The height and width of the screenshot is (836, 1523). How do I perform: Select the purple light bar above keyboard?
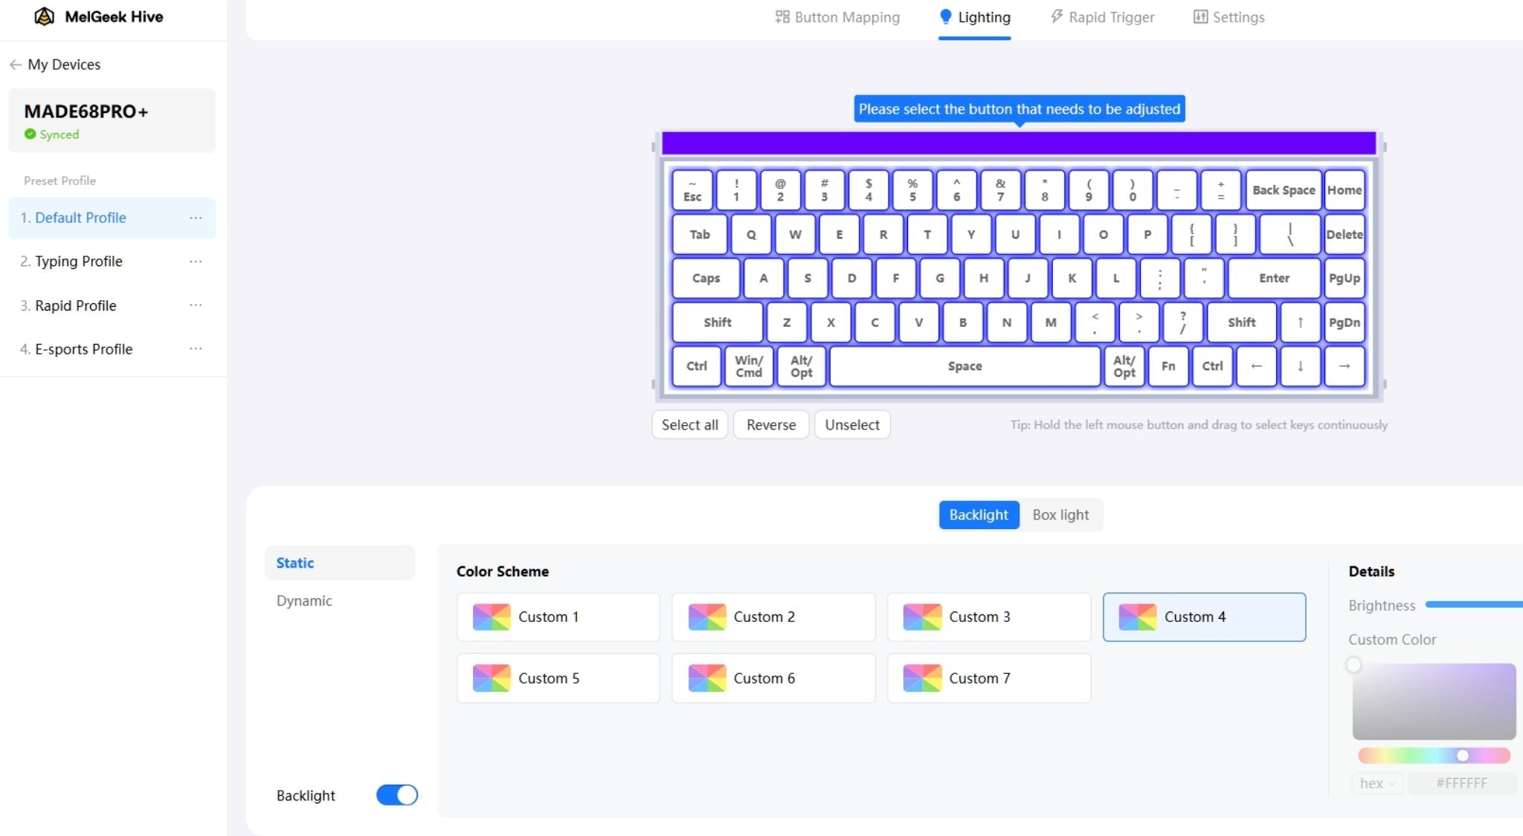1019,143
